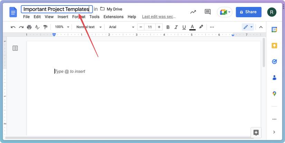Open the View menu
The image size is (285, 143).
click(49, 17)
